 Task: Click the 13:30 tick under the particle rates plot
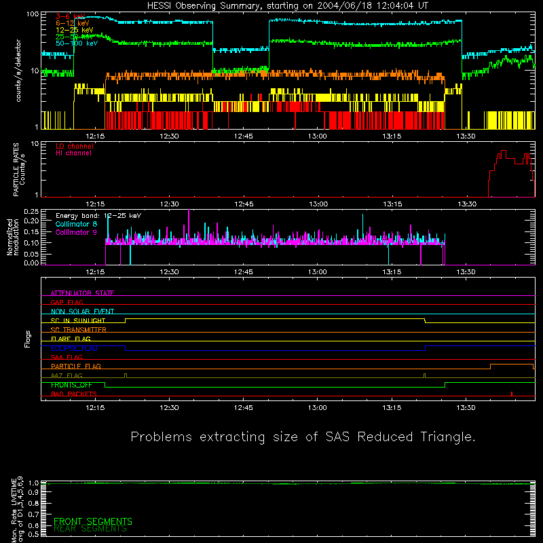pos(467,204)
